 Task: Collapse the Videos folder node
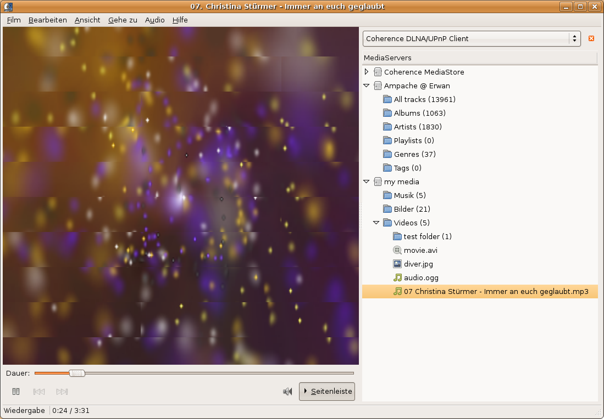pos(376,223)
